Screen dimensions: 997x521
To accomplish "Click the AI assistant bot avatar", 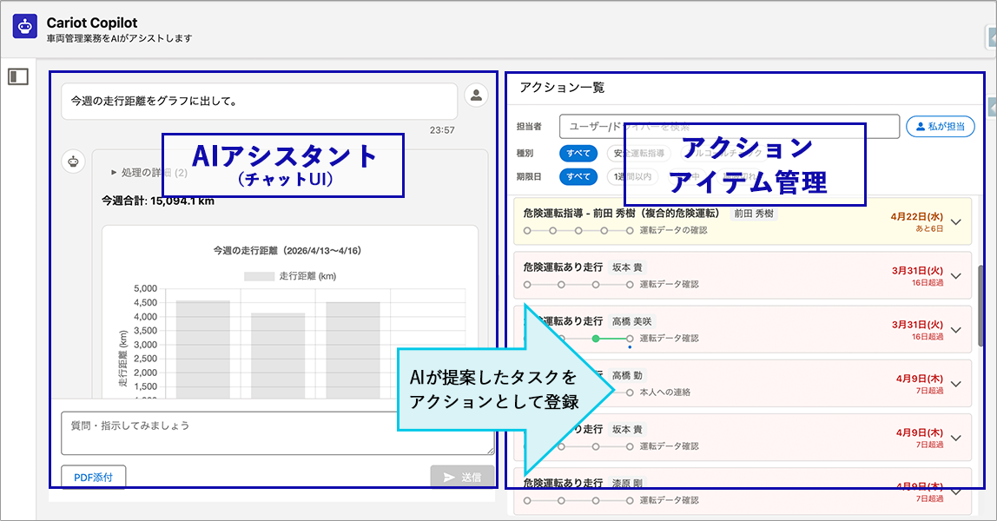I will (74, 161).
